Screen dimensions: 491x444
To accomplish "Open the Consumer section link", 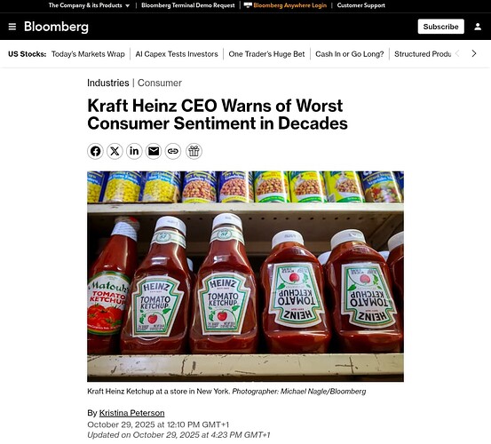I will 160,83.
